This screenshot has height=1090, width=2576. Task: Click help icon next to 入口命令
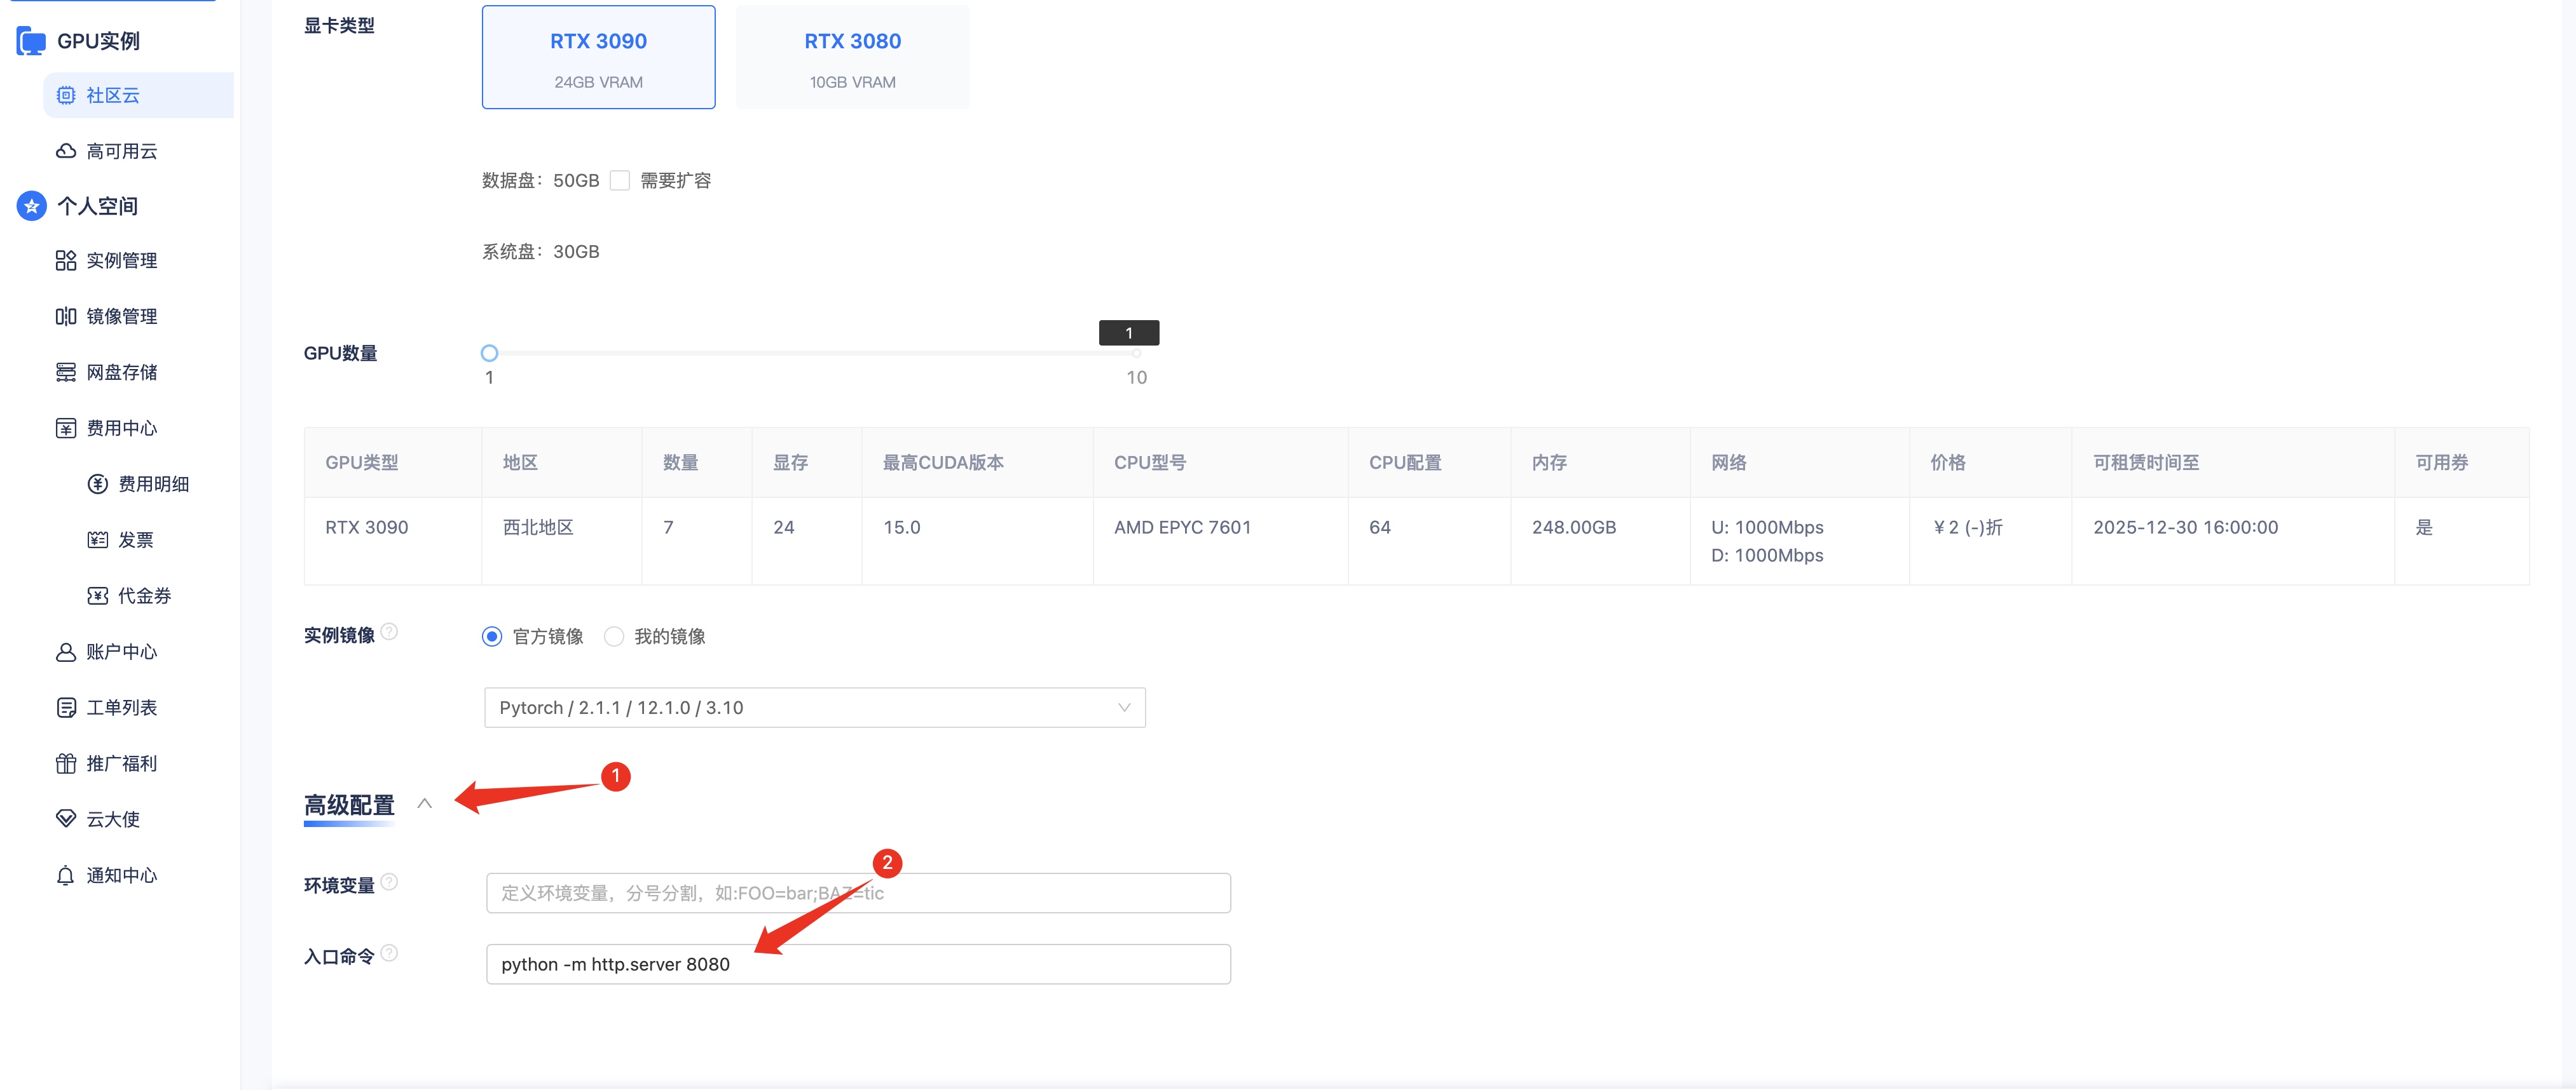point(390,953)
